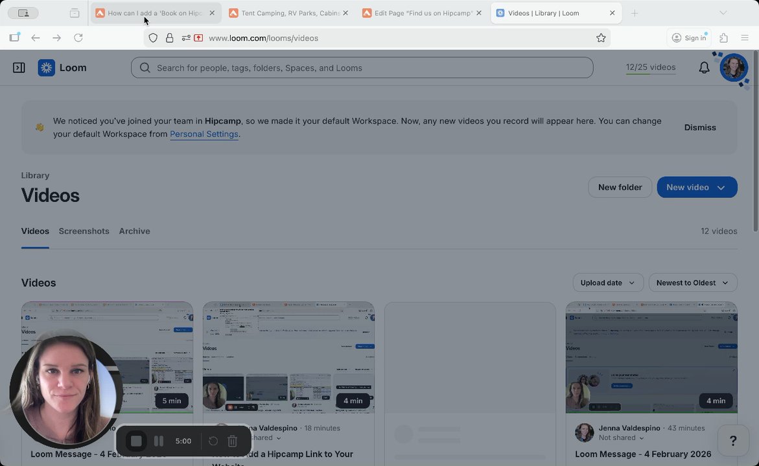Focus the Loom search field

pos(362,68)
